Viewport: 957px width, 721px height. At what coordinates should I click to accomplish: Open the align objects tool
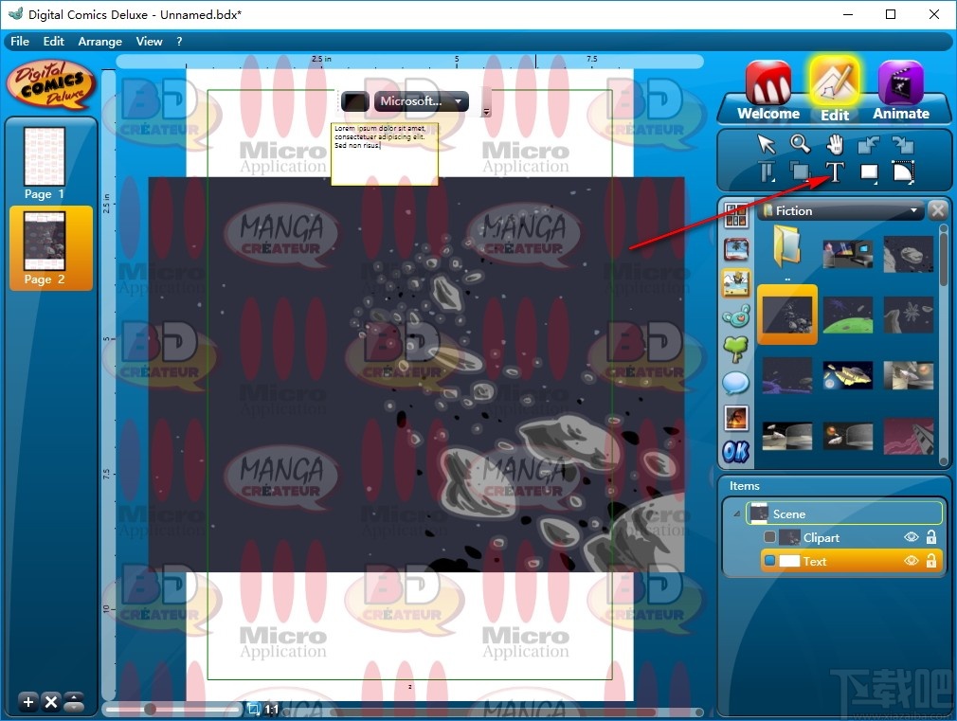click(x=767, y=172)
